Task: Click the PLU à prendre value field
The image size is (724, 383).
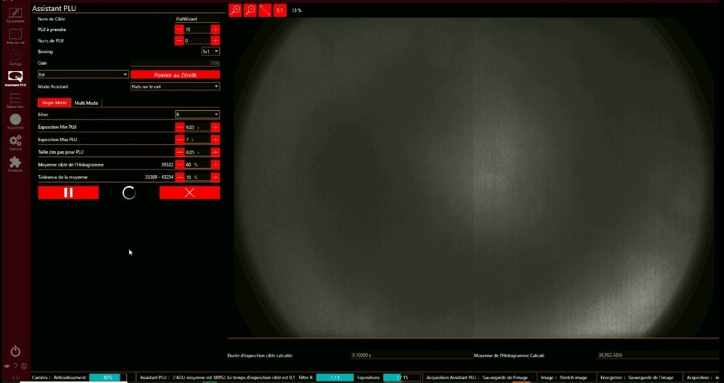Action: click(197, 29)
